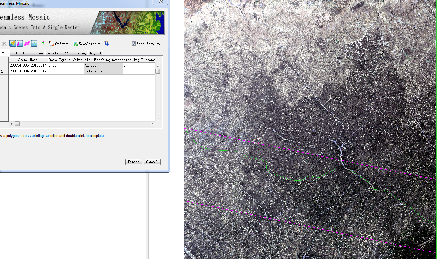The width and height of the screenshot is (439, 259).
Task: Click the Scene Name column header
Action: [x=28, y=60]
